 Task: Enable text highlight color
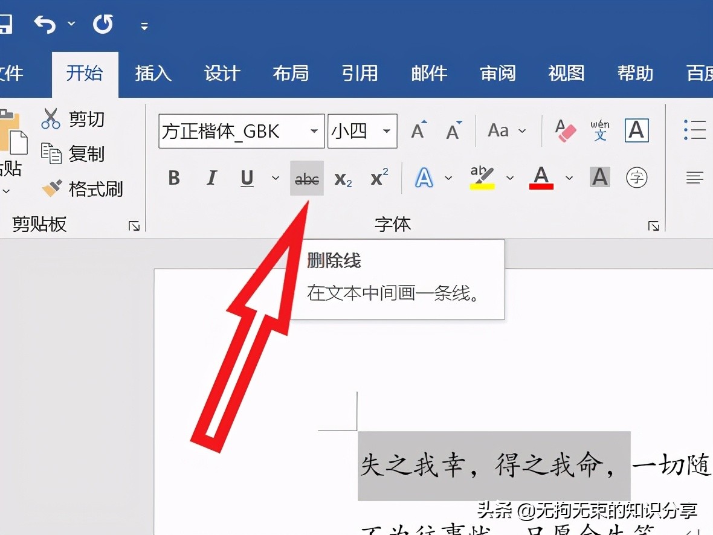480,178
